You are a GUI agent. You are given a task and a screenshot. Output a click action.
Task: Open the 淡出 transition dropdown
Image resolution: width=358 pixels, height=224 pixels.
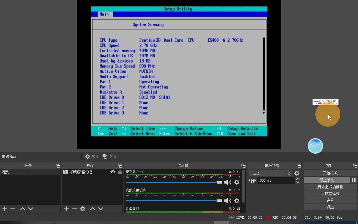click(x=288, y=173)
